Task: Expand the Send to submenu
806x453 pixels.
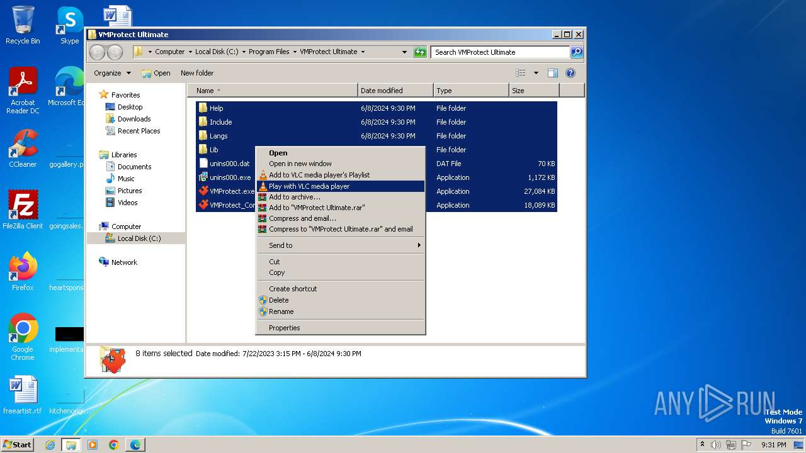Action: point(340,245)
